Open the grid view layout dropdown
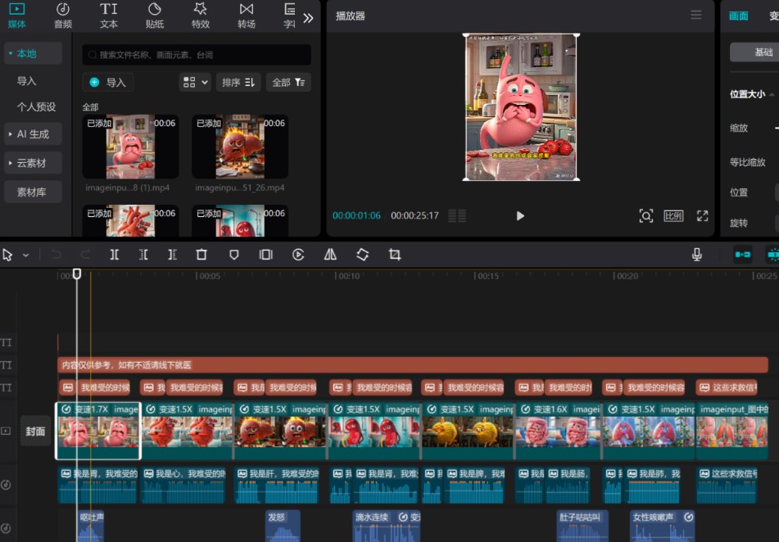Screen dimensions: 779x542 (x=195, y=82)
